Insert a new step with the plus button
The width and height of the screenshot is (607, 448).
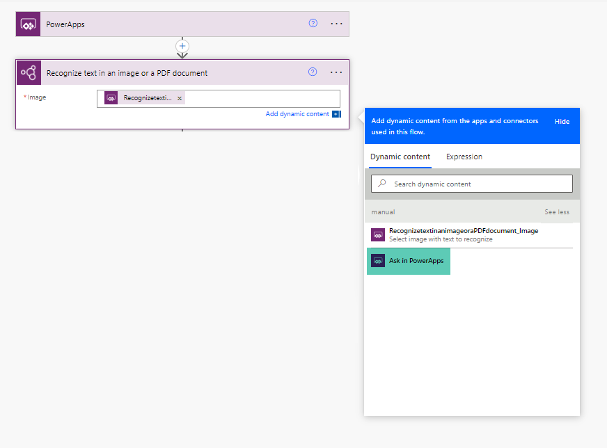[x=182, y=46]
